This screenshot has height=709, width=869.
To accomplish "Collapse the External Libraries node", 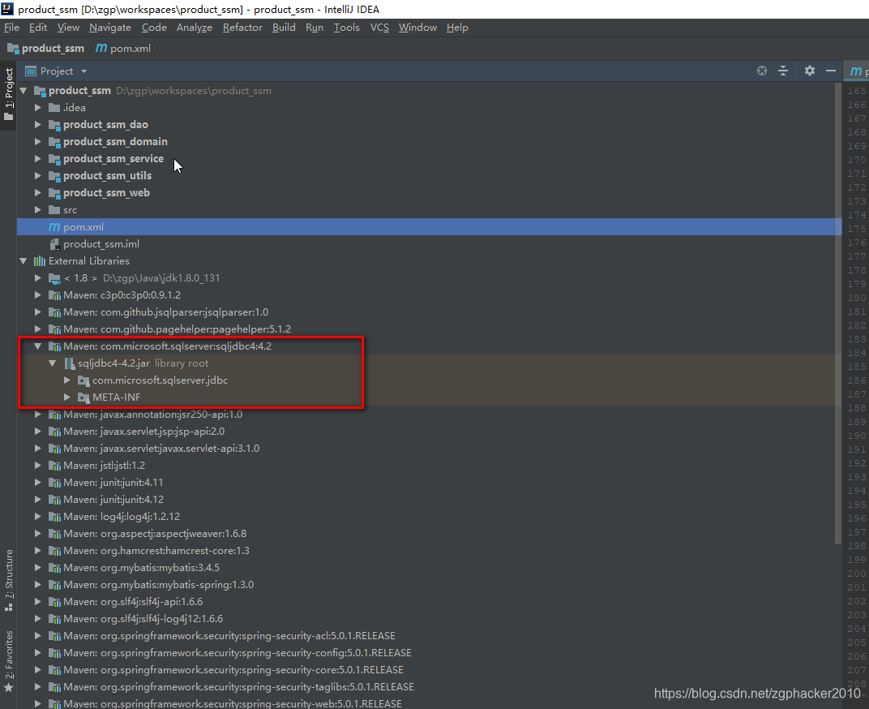I will [x=24, y=260].
